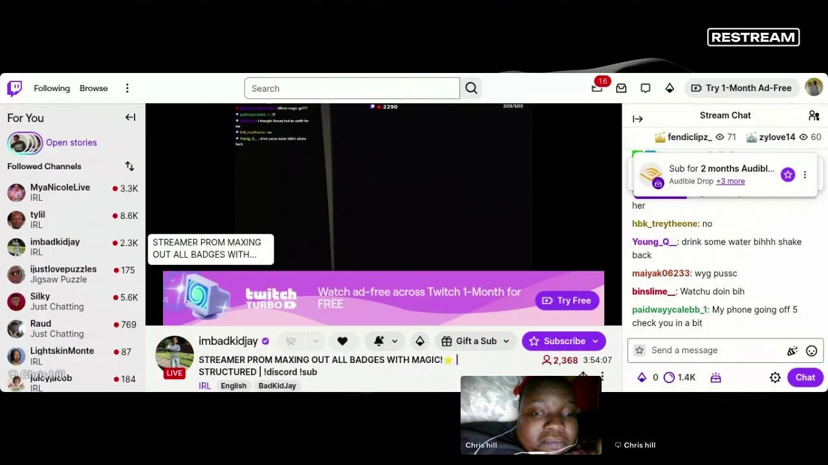The width and height of the screenshot is (828, 465).
Task: Click the Bits cheer icon next to Gift a Sub
Action: click(x=420, y=341)
